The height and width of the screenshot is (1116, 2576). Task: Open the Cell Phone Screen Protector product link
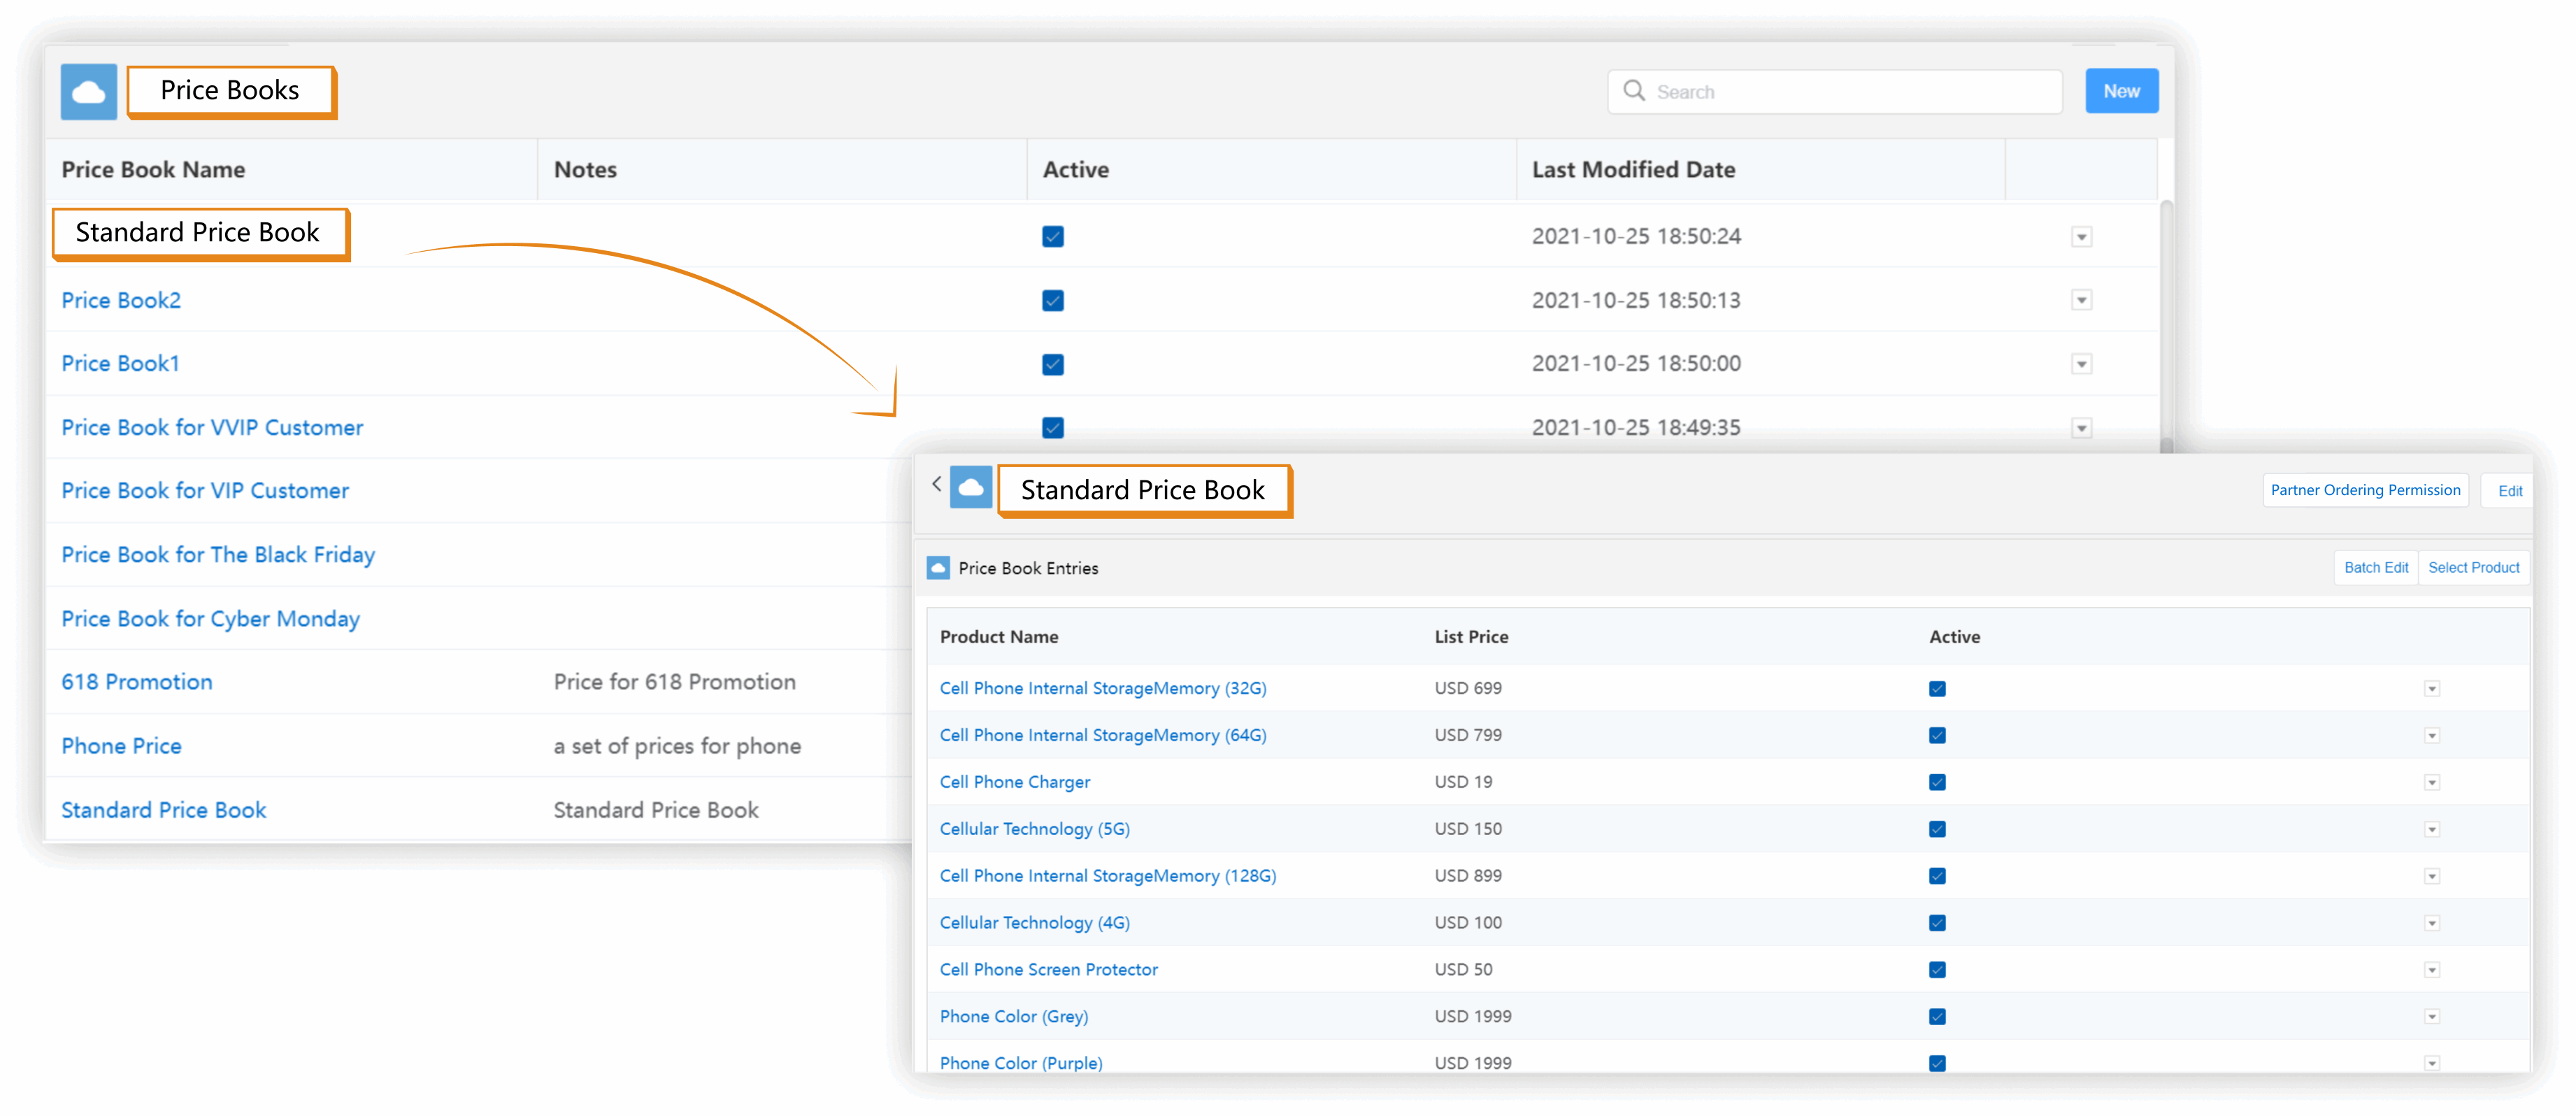click(1048, 969)
